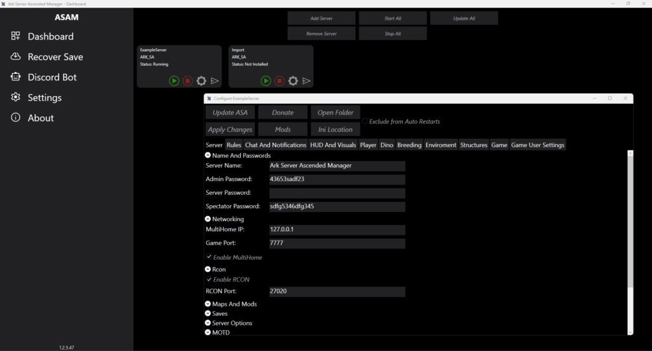Screen dimensions: 652x351
Task: Toggle Enable RCON checkbox
Action: [209, 280]
